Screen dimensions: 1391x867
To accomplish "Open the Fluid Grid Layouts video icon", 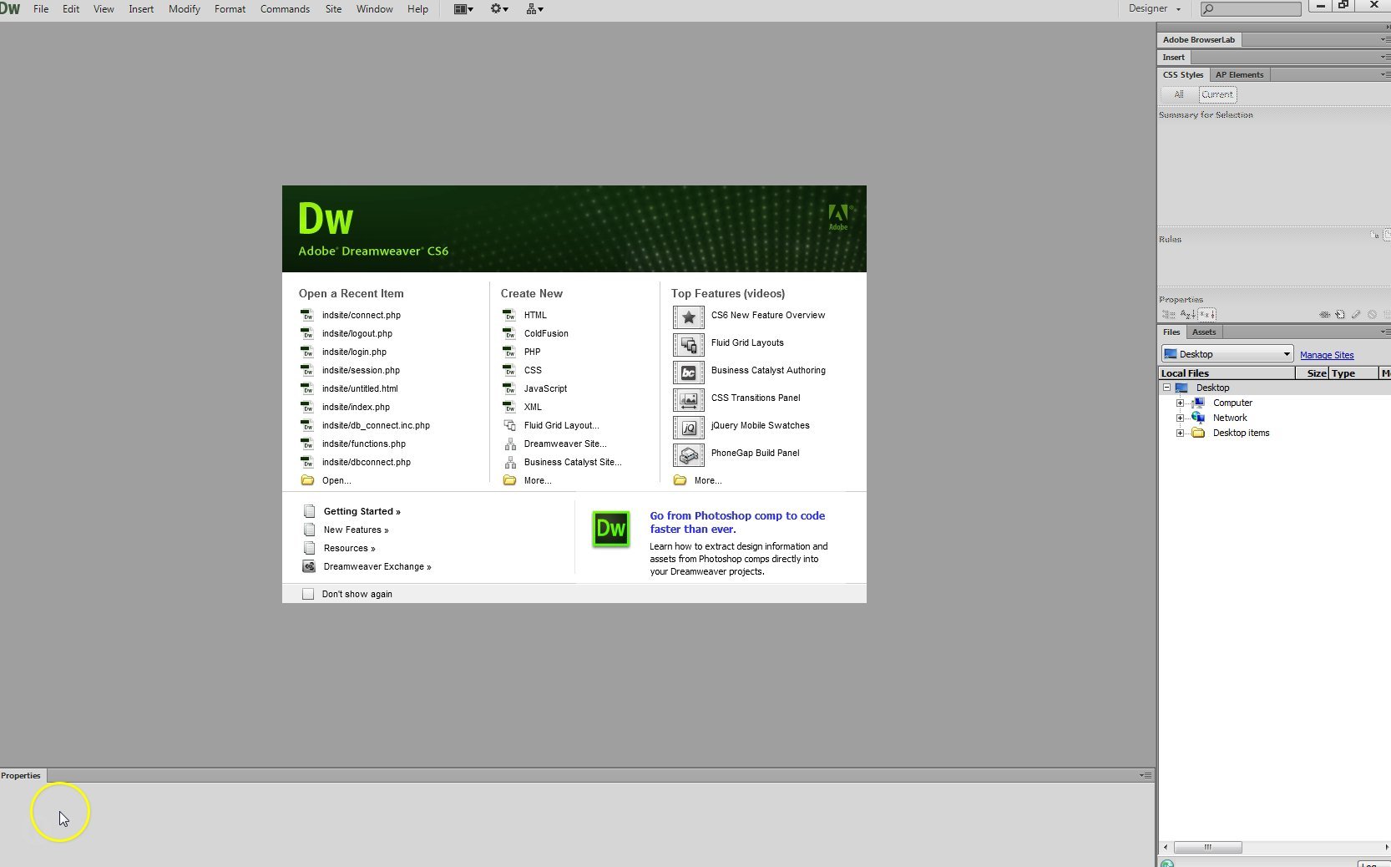I will 688,345.
